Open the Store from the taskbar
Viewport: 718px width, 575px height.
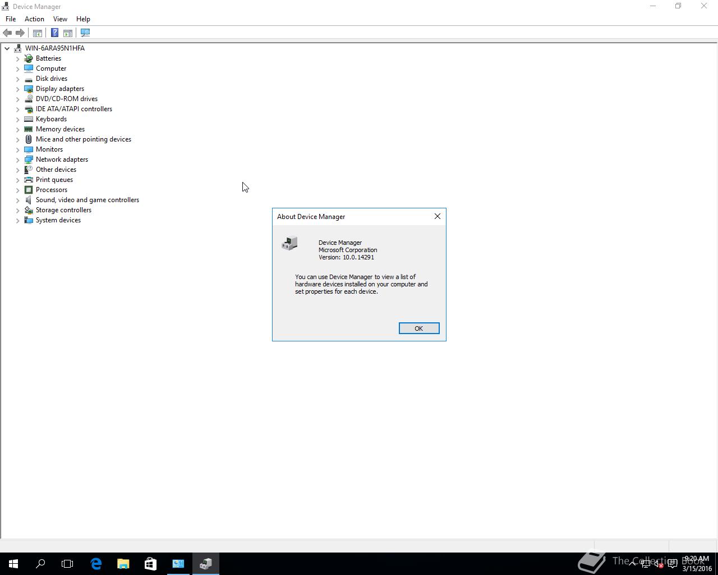[x=150, y=564]
